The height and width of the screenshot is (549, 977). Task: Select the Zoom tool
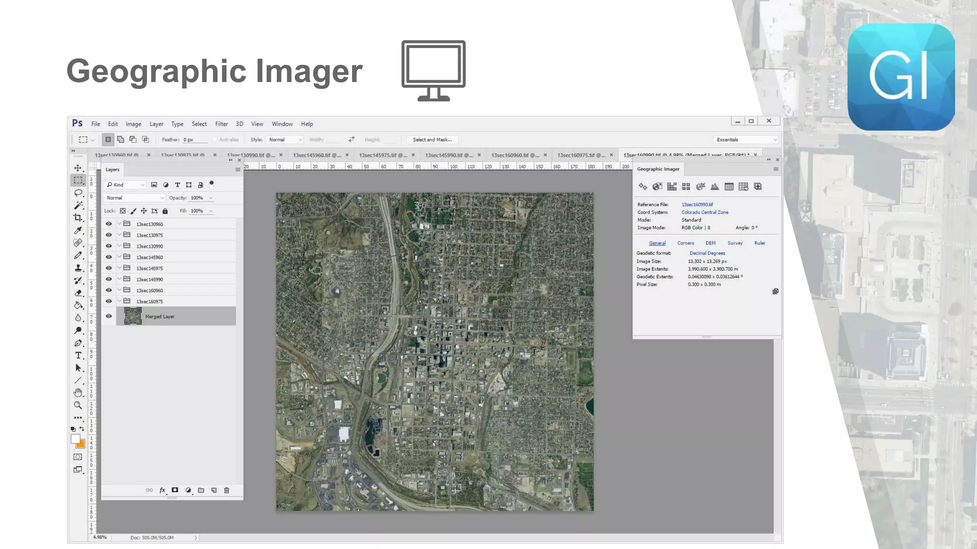click(x=78, y=405)
